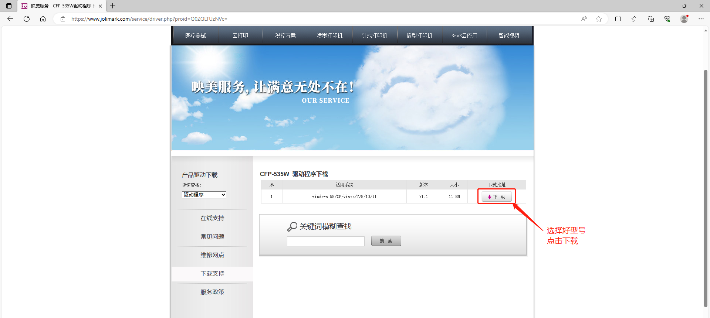
Task: Open the favorites list icon
Action: coord(635,19)
